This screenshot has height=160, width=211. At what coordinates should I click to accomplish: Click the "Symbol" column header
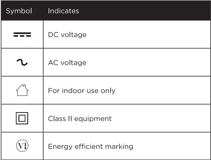click(x=19, y=11)
